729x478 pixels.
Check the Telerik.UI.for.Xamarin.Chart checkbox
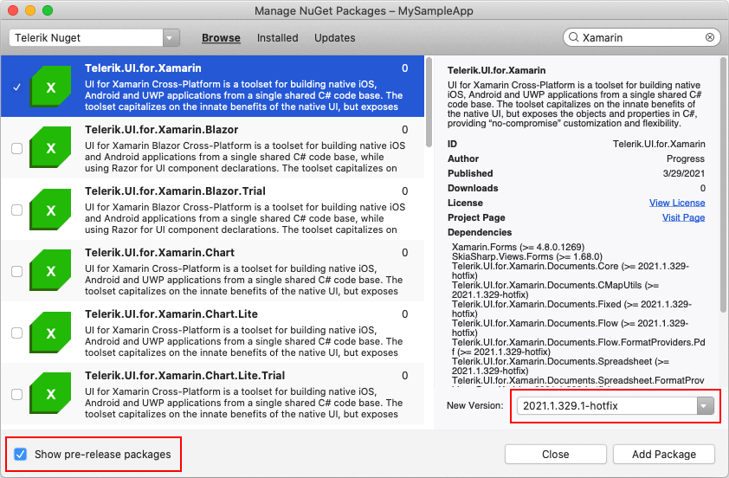(x=16, y=271)
